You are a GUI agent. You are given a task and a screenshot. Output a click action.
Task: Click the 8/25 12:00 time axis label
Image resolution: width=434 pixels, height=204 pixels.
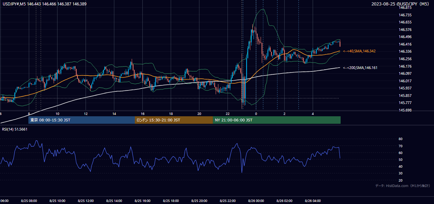coord(86,201)
